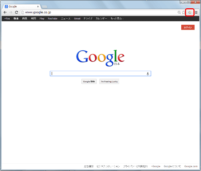The image size is (201, 171).
Task: Open Gmail in the navigation bar
Action: point(77,18)
